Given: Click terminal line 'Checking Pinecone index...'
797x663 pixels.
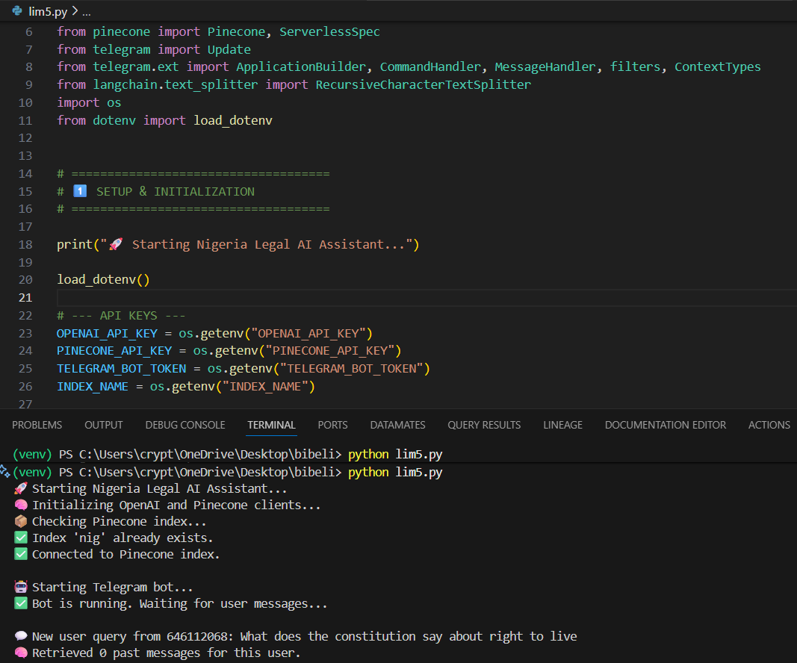Looking at the screenshot, I should point(119,521).
